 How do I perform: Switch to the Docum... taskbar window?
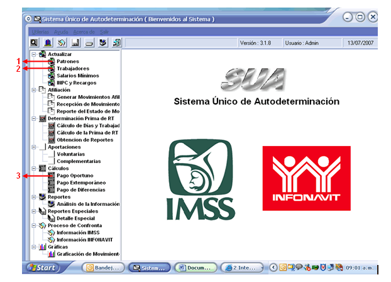[x=196, y=268]
